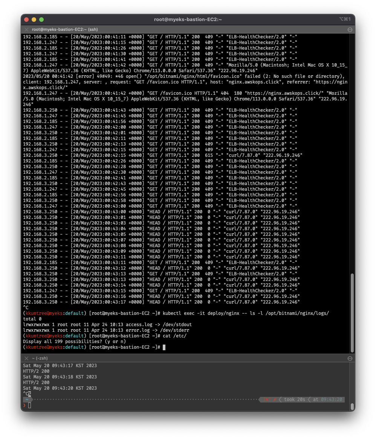Image resolution: width=376 pixels, height=439 pixels.
Task: Click the 'at 09:43:20' prompt segment
Action: (x=327, y=400)
